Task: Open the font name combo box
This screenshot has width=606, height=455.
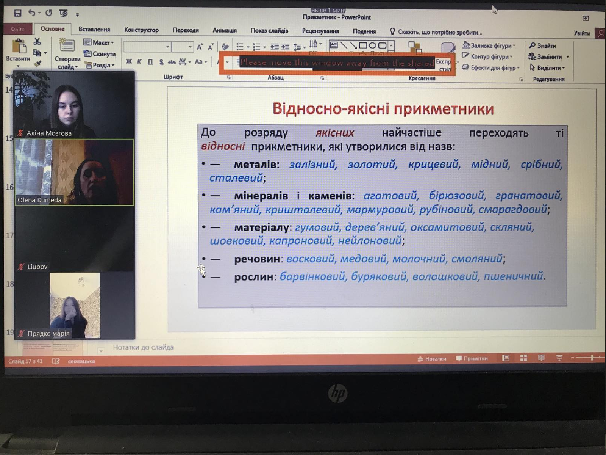Action: pyautogui.click(x=147, y=47)
